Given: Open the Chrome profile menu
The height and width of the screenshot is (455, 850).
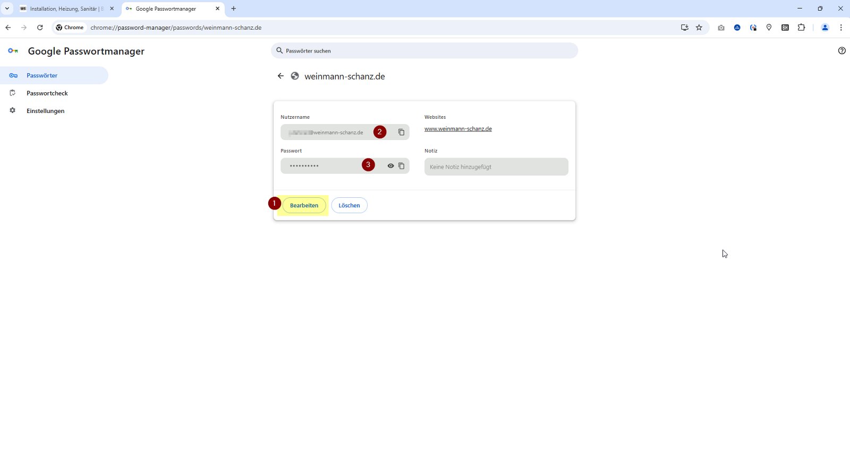Looking at the screenshot, I should [x=825, y=28].
